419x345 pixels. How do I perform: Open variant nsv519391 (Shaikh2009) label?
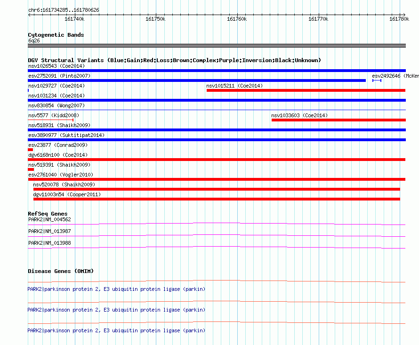click(x=59, y=165)
